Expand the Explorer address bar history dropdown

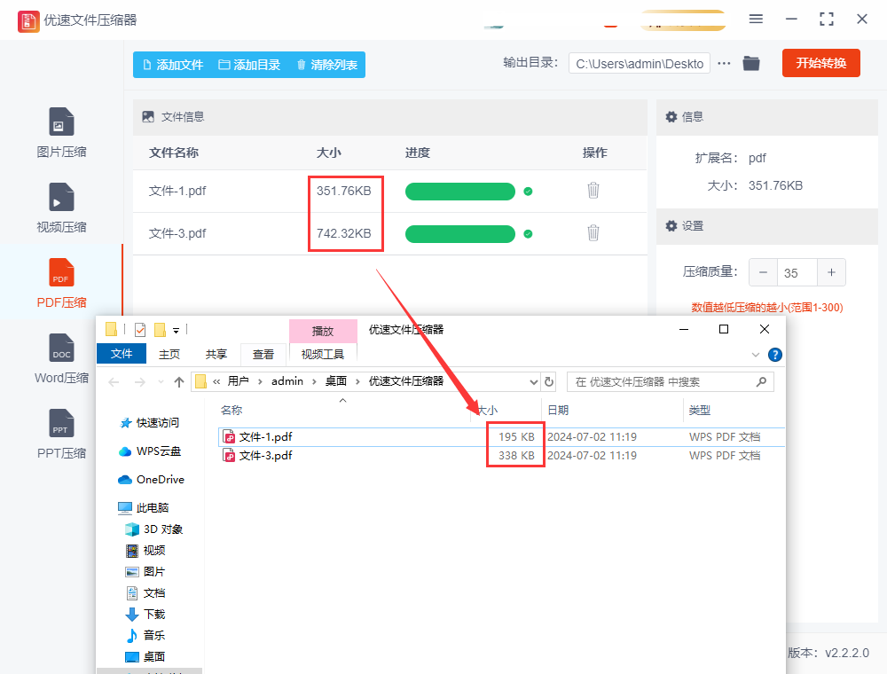(x=533, y=382)
